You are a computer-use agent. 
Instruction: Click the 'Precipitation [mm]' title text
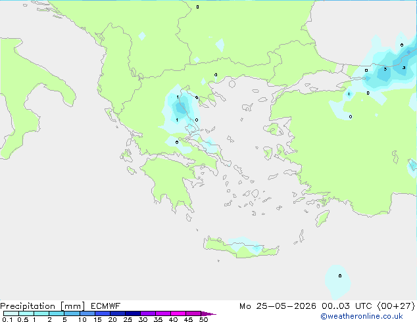point(43,306)
